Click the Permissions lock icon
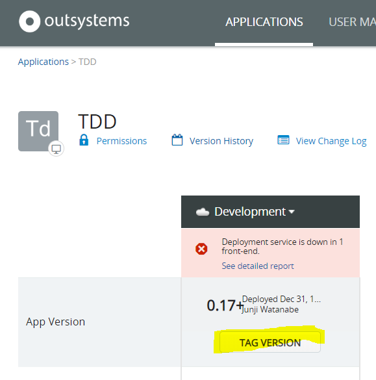376x380 pixels. click(84, 140)
